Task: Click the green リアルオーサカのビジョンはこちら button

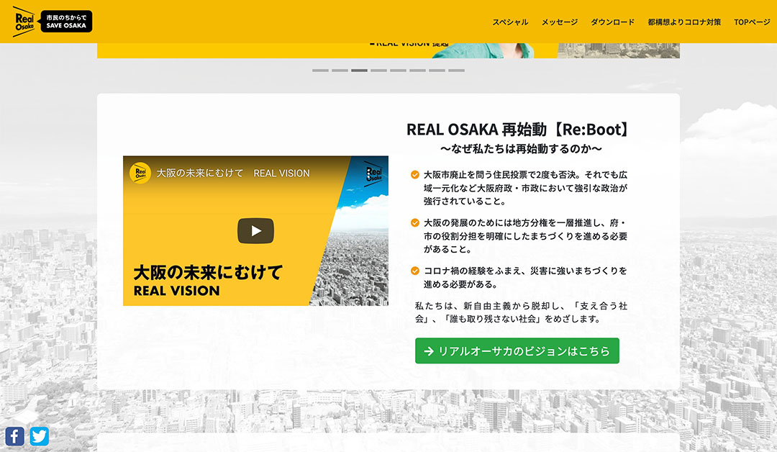Action: tap(517, 351)
